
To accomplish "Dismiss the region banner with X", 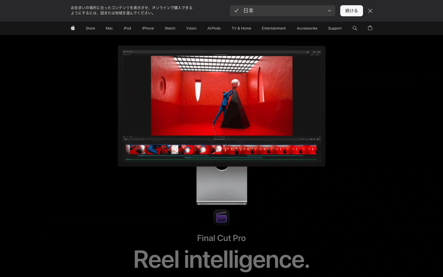I will tap(370, 11).
